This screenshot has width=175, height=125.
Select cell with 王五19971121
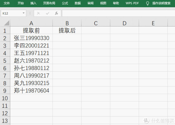[31, 53]
